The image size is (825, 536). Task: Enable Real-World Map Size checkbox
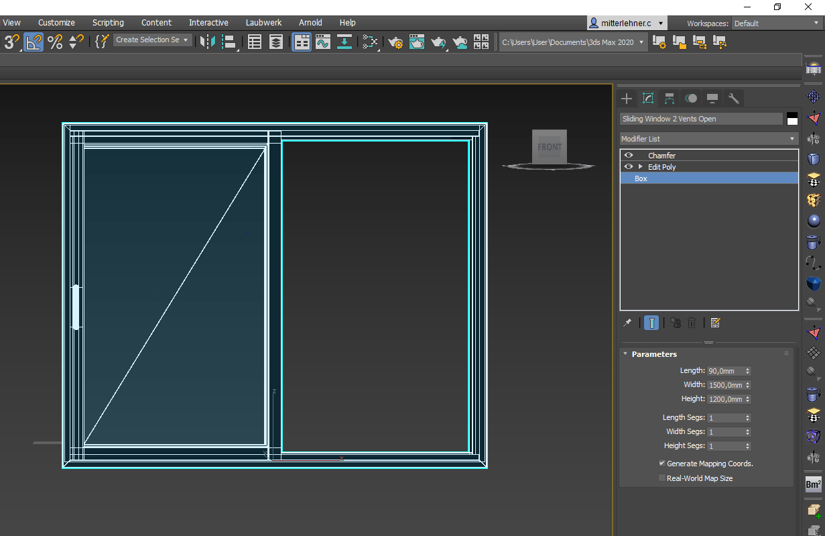click(x=662, y=478)
